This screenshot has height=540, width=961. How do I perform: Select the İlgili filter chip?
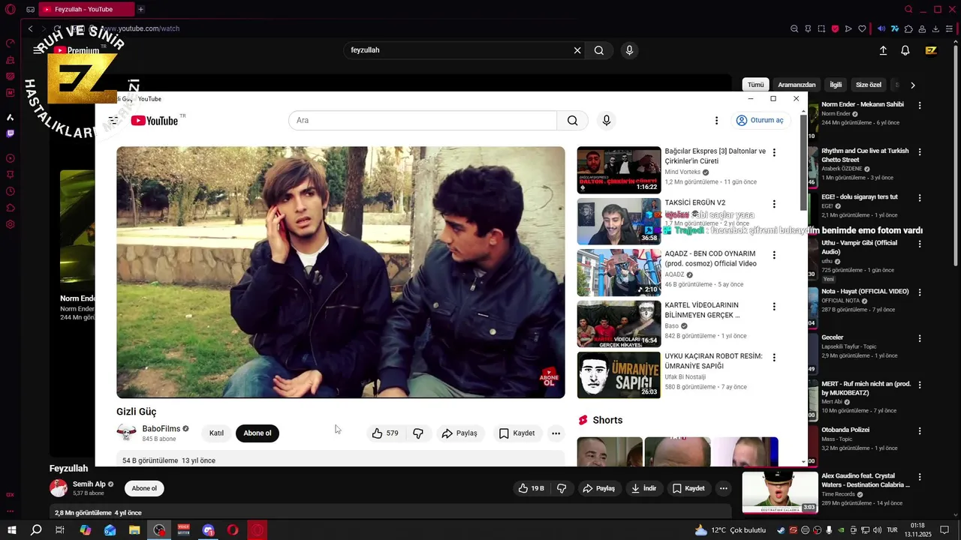coord(836,85)
